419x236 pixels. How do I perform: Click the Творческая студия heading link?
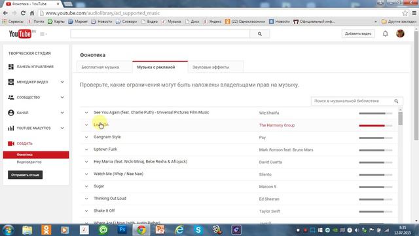tap(29, 53)
